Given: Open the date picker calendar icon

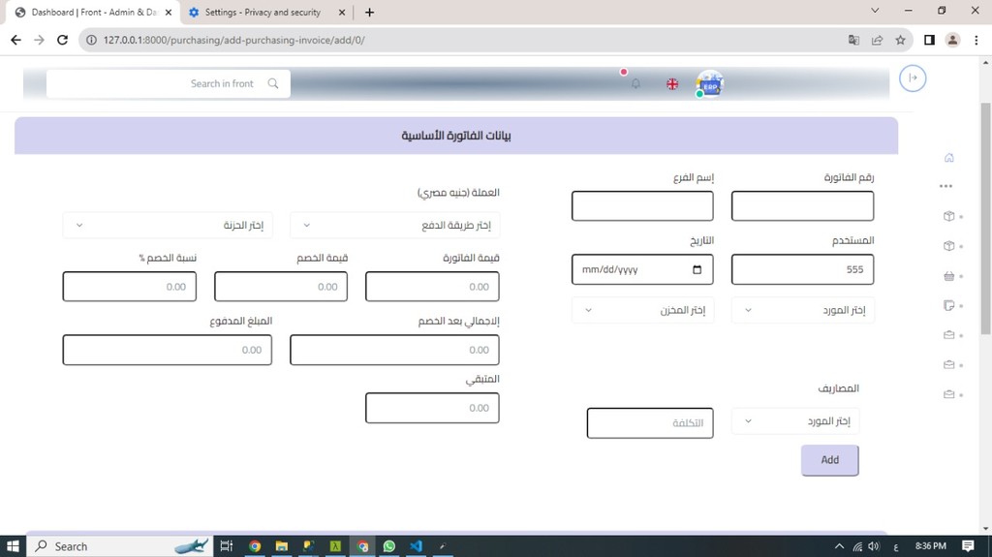Looking at the screenshot, I should point(697,269).
